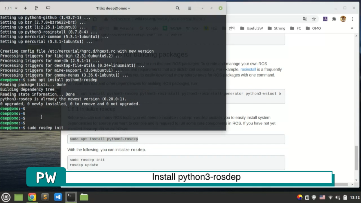Follow the rosinstall link on the wiki
This screenshot has height=203, width=361.
(248, 69)
